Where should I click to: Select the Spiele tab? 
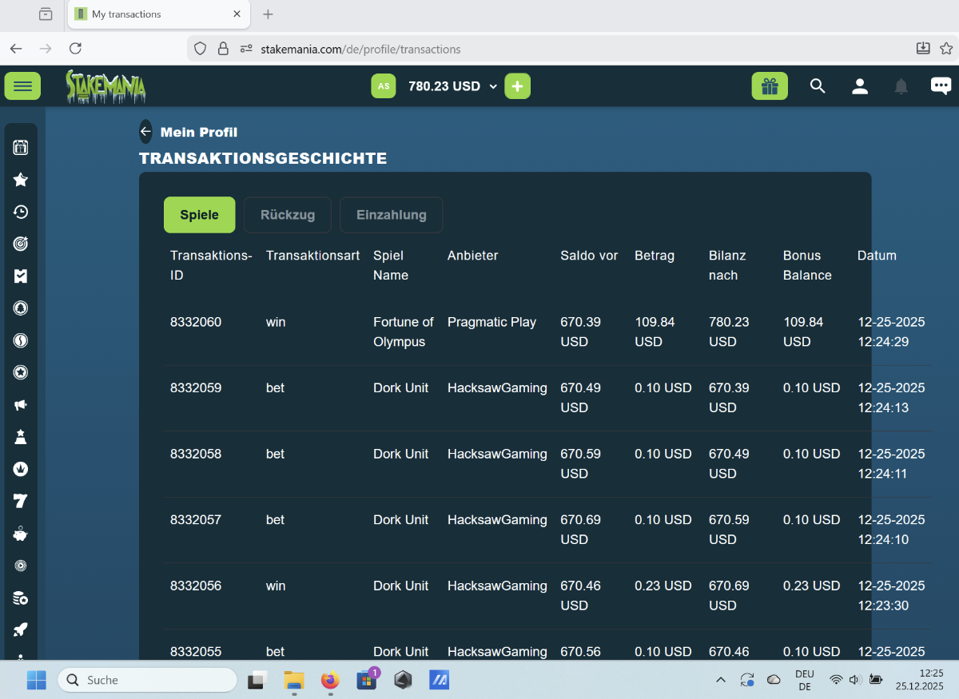[200, 215]
